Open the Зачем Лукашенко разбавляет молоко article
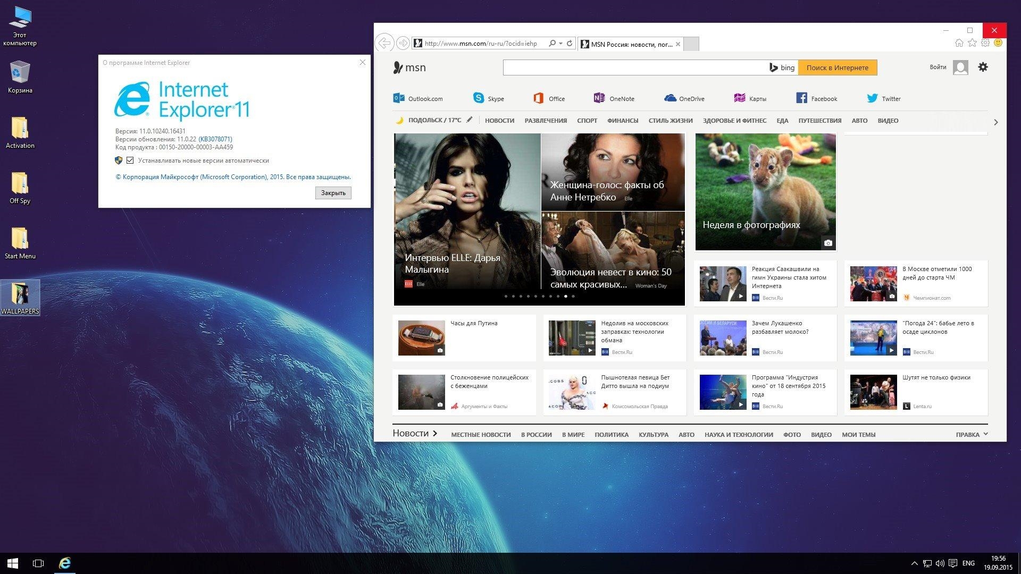 pos(765,338)
